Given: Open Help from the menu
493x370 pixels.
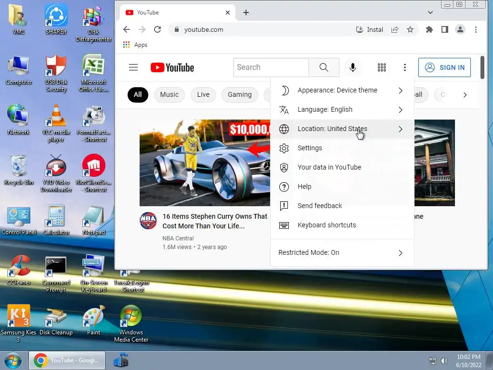Looking at the screenshot, I should [x=342, y=186].
